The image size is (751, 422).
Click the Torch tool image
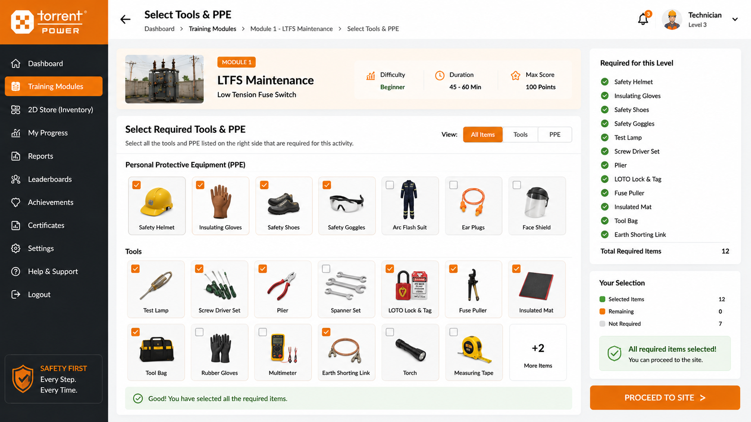410,350
